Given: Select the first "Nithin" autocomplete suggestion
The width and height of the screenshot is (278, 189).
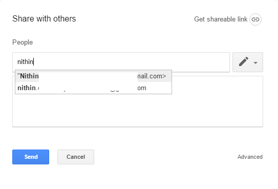Looking at the screenshot, I should tap(94, 76).
